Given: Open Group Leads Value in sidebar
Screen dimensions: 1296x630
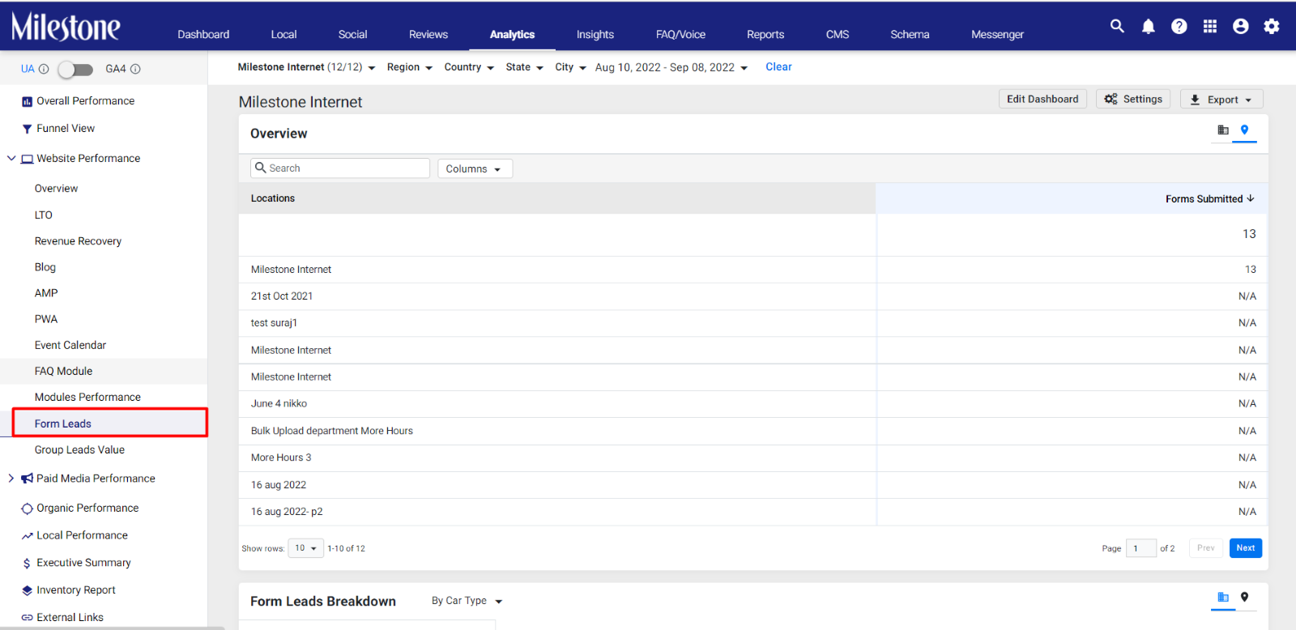Looking at the screenshot, I should click(x=79, y=450).
